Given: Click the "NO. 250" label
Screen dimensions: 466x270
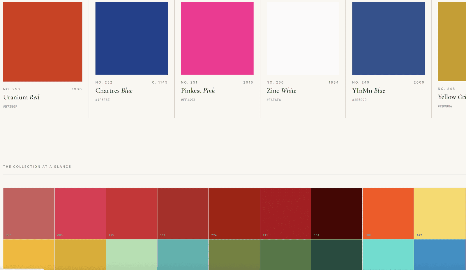Looking at the screenshot, I should point(275,82).
